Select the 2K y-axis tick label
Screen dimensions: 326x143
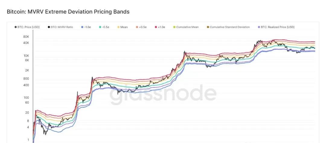[x=27, y=70]
